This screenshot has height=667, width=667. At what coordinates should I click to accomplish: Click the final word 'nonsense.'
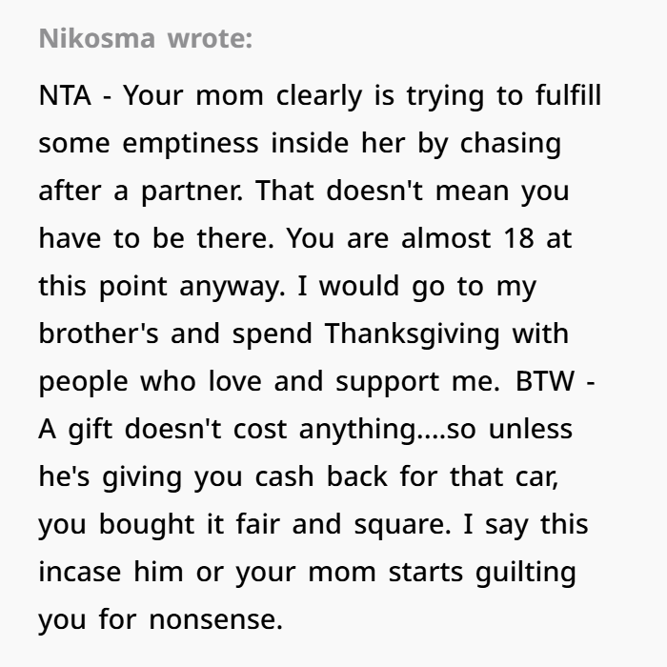pos(216,619)
